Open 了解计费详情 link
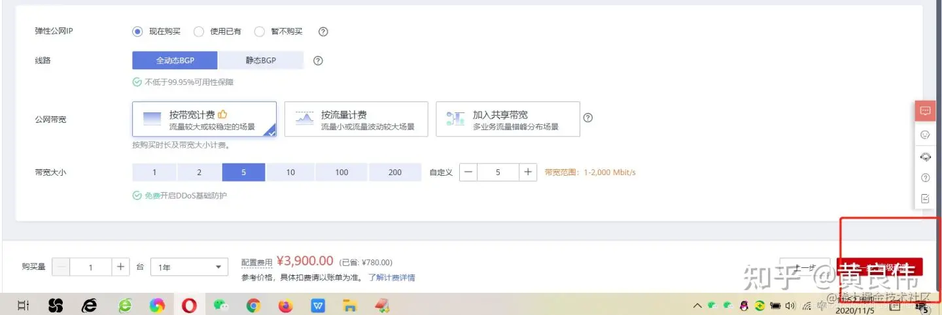 pyautogui.click(x=391, y=278)
